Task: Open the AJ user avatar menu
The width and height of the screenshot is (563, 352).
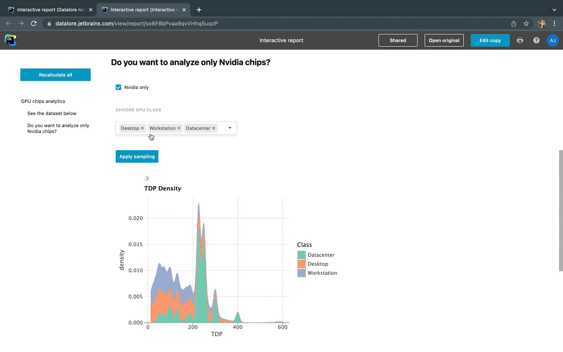Action: (x=552, y=40)
